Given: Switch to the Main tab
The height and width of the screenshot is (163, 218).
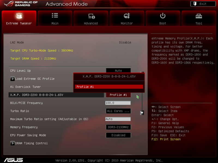Looking at the screenshot, I should [55, 18].
